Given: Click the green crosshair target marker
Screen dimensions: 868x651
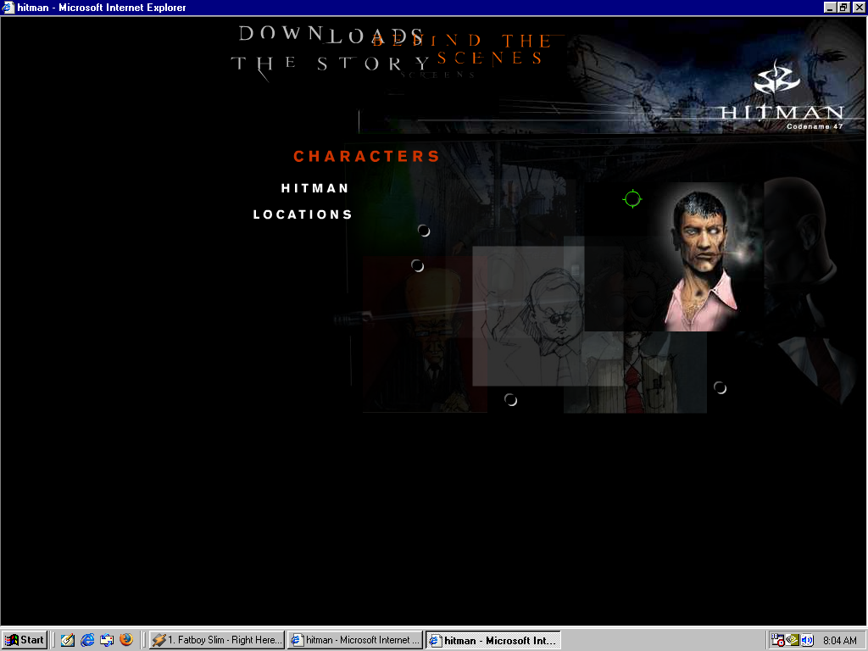Looking at the screenshot, I should pyautogui.click(x=632, y=198).
